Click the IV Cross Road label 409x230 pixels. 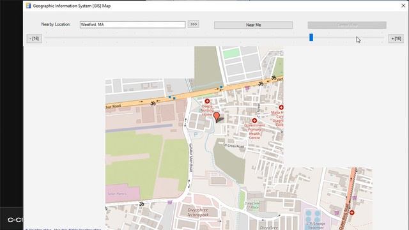234,146
